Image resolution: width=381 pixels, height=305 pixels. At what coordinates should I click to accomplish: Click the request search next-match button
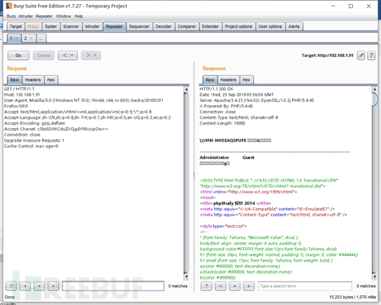[53, 286]
